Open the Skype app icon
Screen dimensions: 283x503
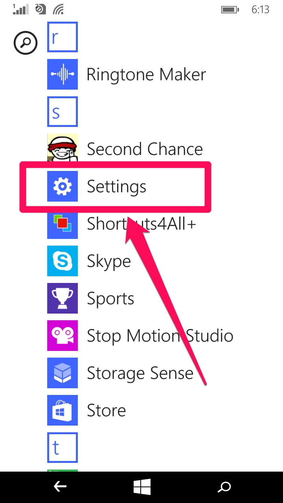[x=62, y=261]
